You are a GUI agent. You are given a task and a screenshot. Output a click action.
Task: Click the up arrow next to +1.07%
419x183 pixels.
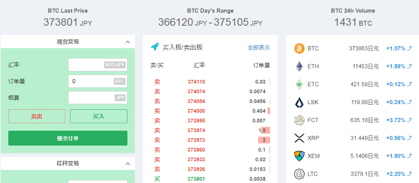[410, 48]
